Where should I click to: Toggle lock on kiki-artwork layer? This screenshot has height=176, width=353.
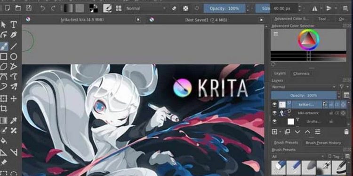(331, 113)
